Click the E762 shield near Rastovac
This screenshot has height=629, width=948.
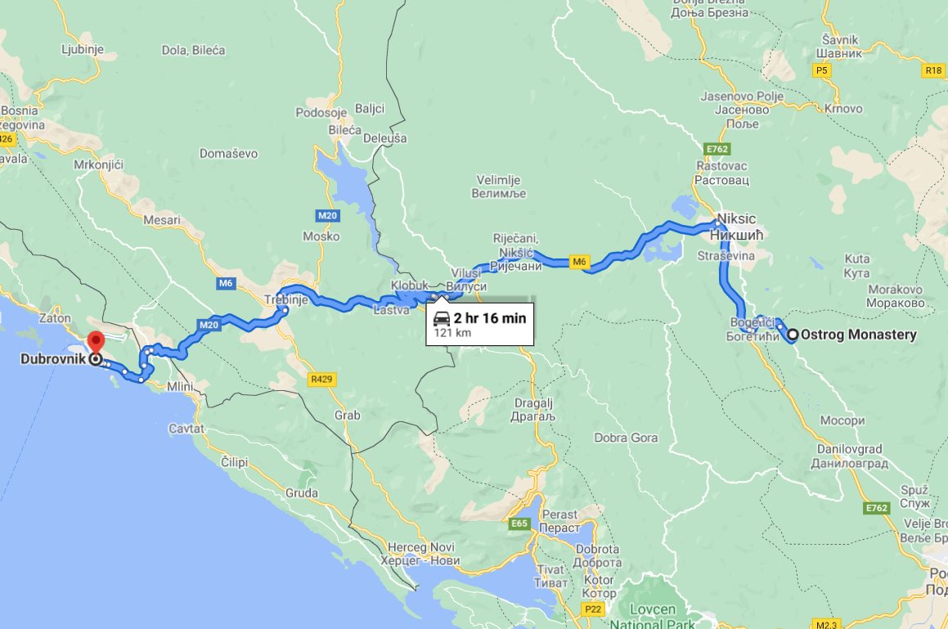(717, 149)
